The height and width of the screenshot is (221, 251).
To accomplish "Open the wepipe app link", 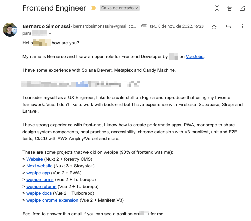I will point(38,173).
